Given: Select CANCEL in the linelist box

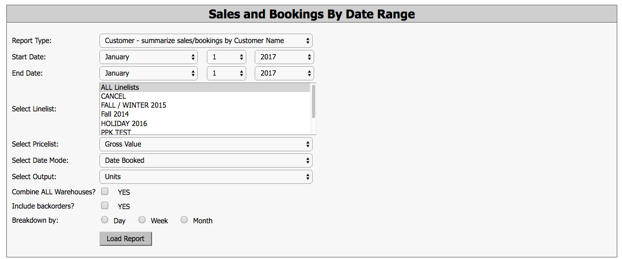Looking at the screenshot, I should click(205, 96).
